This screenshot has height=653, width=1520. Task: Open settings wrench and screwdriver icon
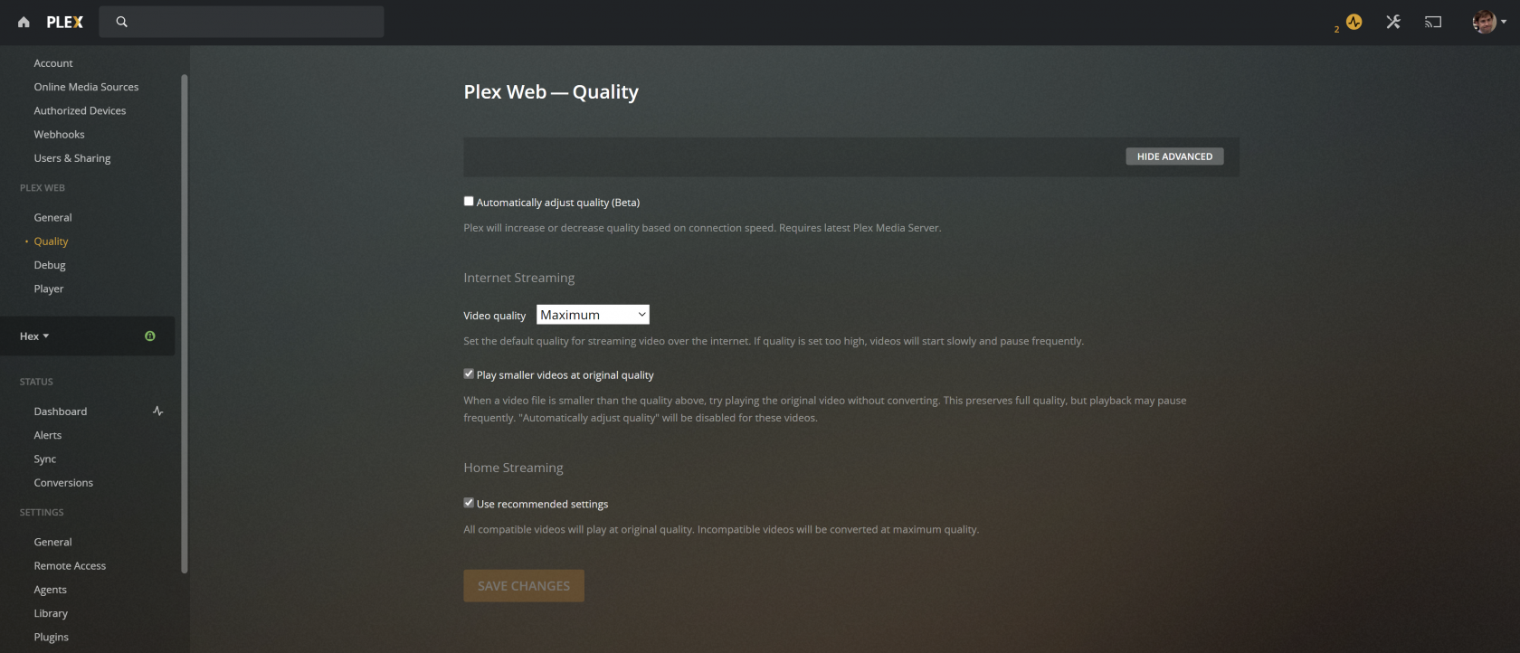(x=1393, y=22)
